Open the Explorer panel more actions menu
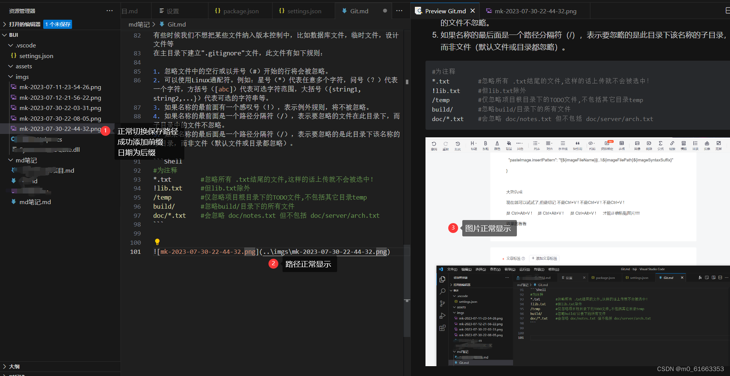The height and width of the screenshot is (376, 730). (110, 11)
